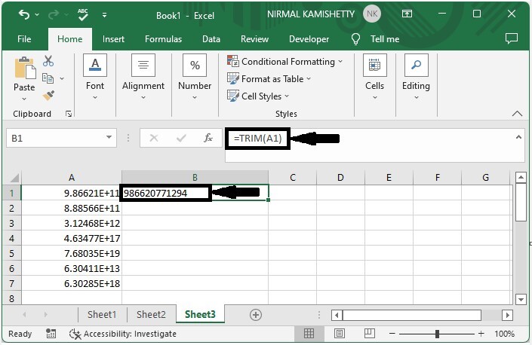Open the undo history dropdown arrow
The width and height of the screenshot is (532, 345).
click(37, 15)
